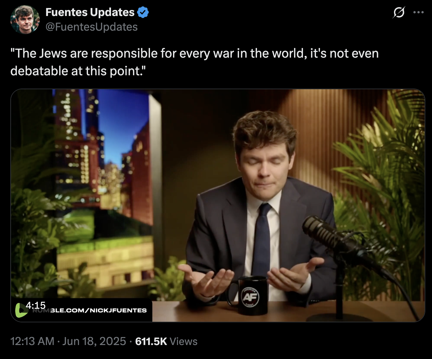This screenshot has width=432, height=359.
Task: Click the Jun 18, 2025 date
Action: coord(94,341)
